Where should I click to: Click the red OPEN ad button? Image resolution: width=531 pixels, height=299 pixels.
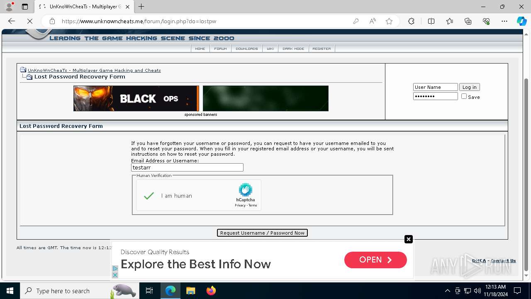pyautogui.click(x=375, y=260)
